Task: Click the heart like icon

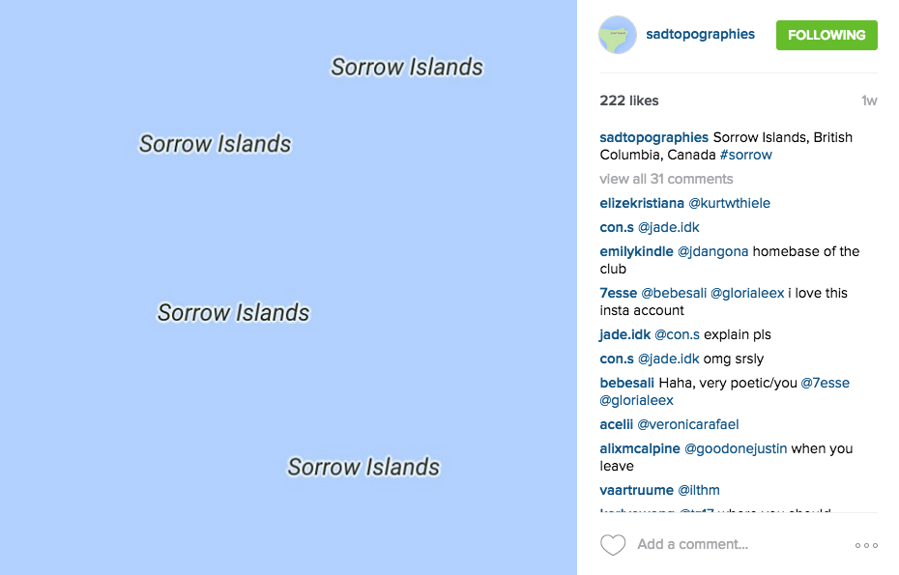Action: coord(612,545)
